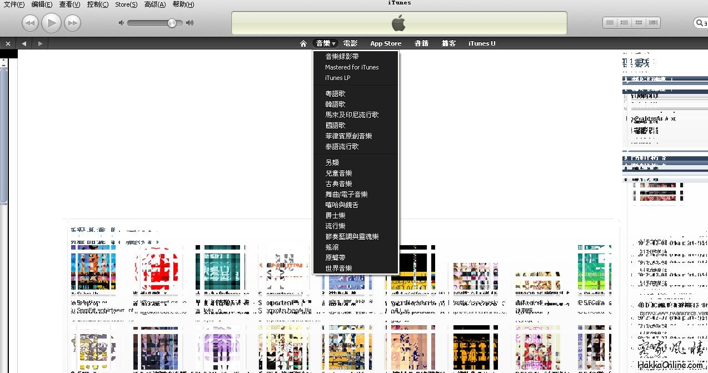708x373 pixels.
Task: Click the Play button
Action: tap(51, 23)
